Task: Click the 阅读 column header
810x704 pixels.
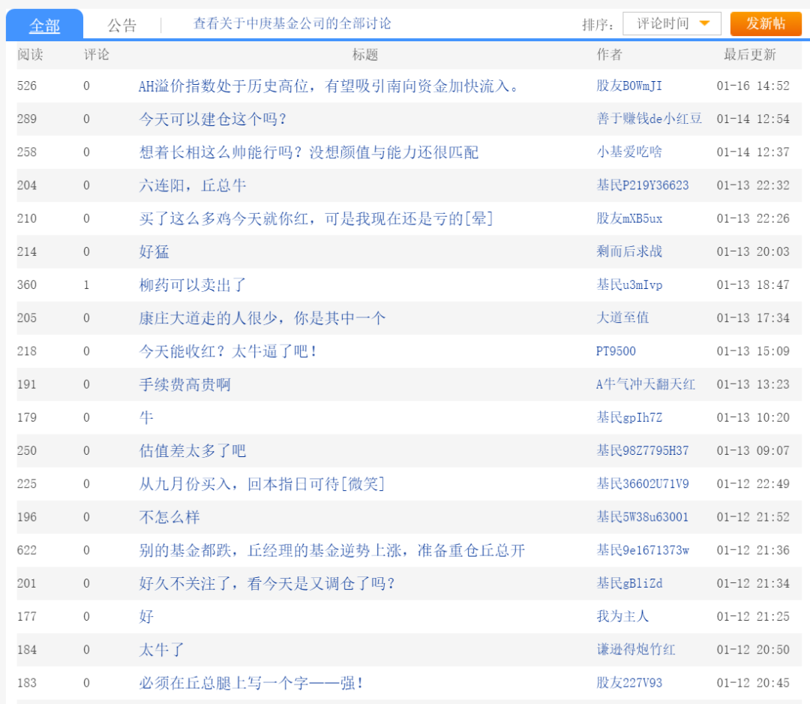Action: (30, 54)
